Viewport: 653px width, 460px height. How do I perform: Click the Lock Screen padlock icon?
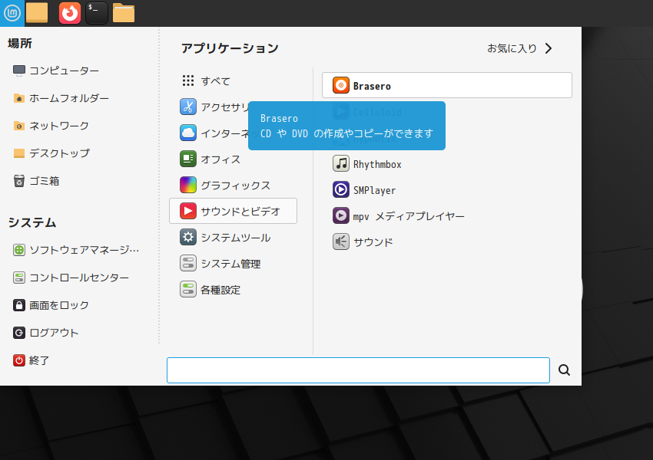[x=18, y=305]
